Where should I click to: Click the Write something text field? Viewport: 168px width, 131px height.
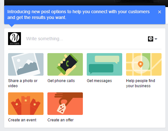point(85,39)
